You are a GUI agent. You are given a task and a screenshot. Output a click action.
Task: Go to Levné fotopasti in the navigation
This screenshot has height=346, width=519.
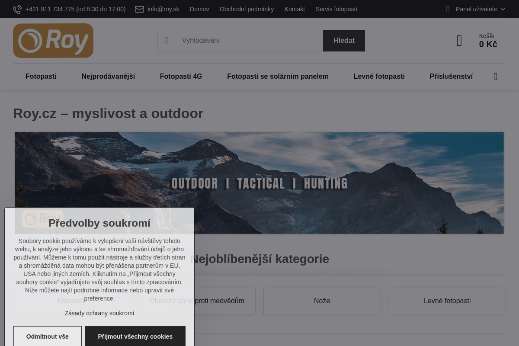[379, 77]
